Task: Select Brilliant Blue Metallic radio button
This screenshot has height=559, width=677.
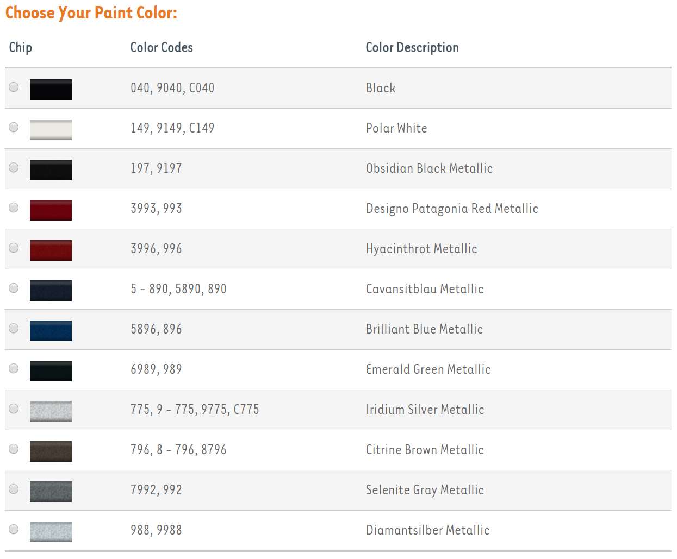Action: [x=14, y=328]
